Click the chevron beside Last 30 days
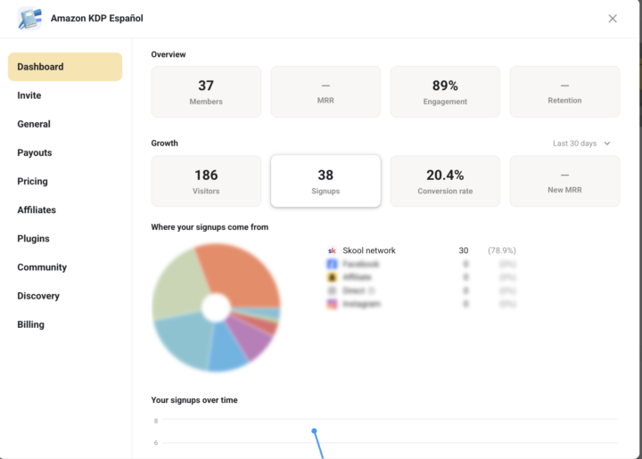The image size is (642, 459). (607, 143)
